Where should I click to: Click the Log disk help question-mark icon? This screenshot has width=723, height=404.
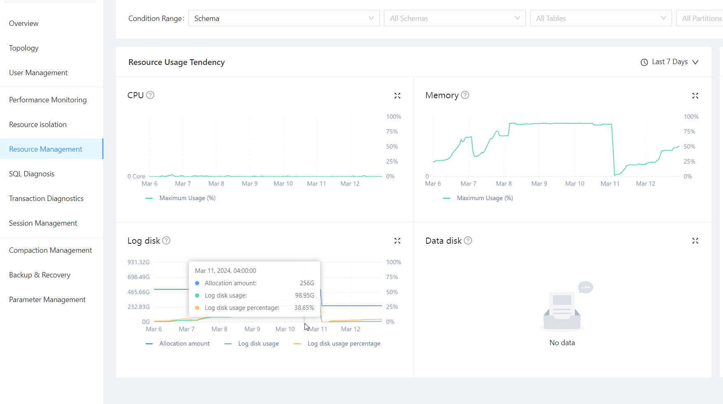pos(166,240)
